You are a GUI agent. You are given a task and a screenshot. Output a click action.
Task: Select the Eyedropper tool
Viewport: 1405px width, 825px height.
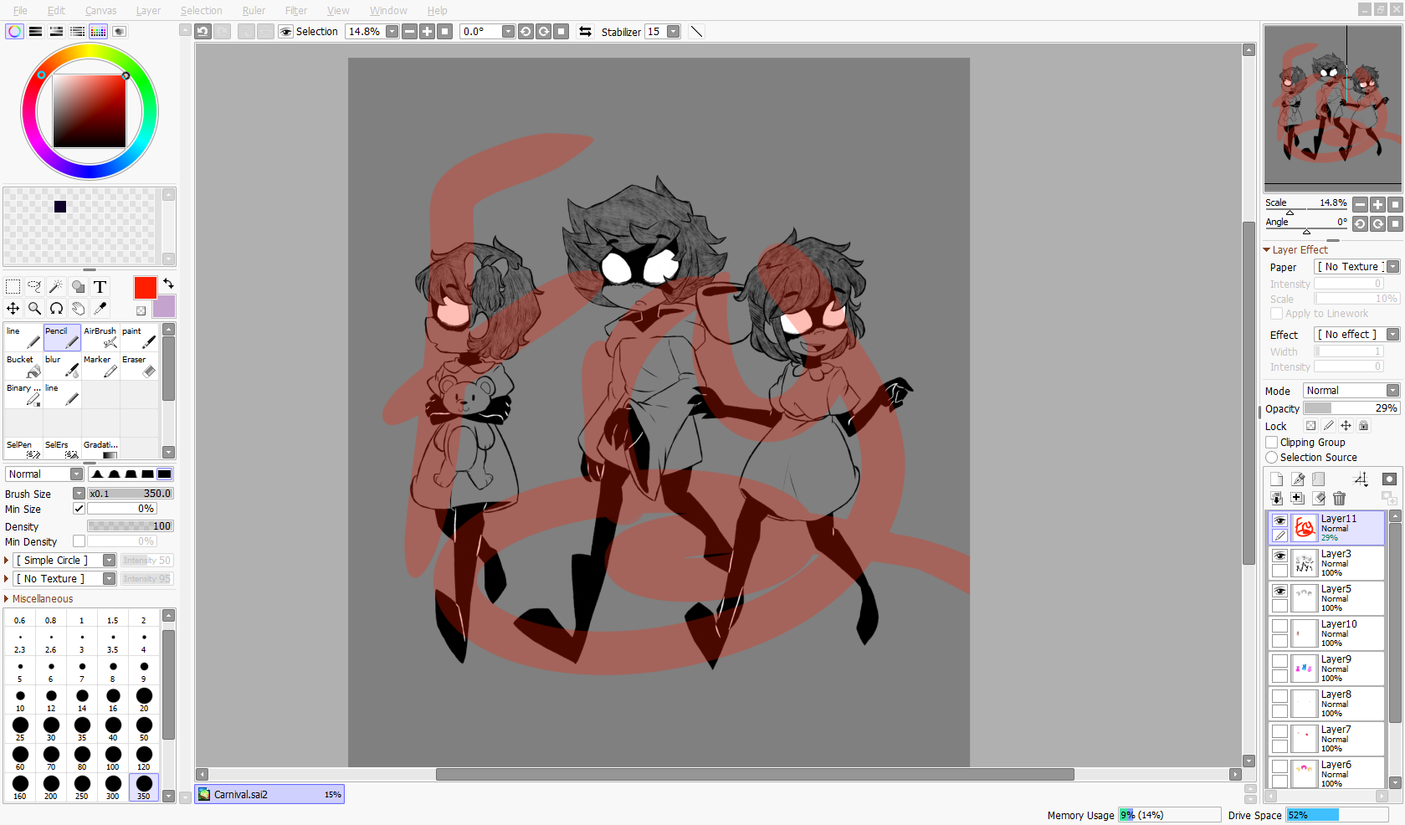point(100,309)
